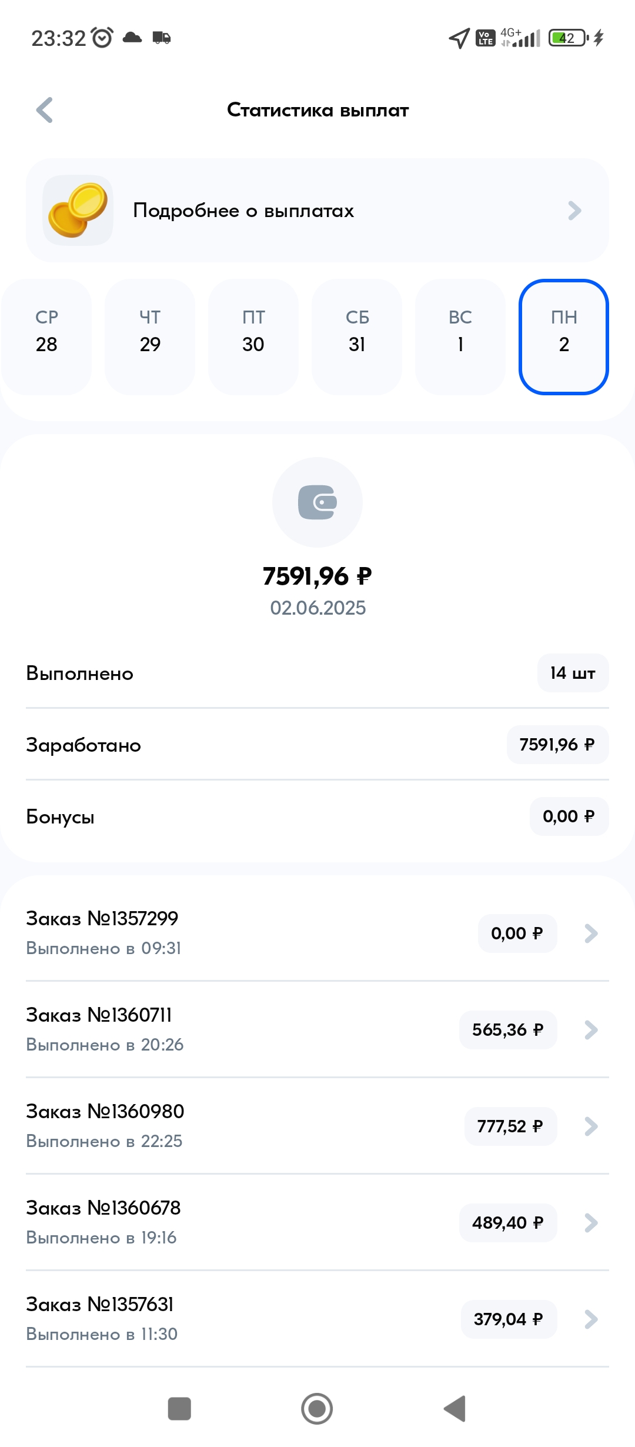The width and height of the screenshot is (635, 1447).
Task: Select the СР 28 day tab
Action: pos(46,336)
